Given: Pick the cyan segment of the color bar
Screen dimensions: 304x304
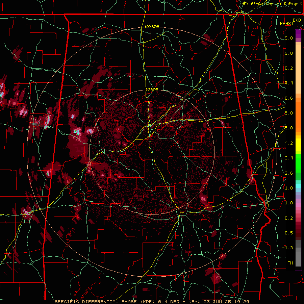Looking at the screenshot, I should coord(298,186).
